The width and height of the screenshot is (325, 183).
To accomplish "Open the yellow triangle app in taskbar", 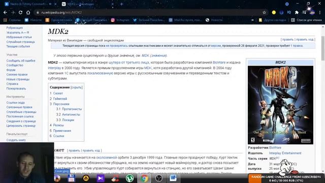I will (86, 178).
